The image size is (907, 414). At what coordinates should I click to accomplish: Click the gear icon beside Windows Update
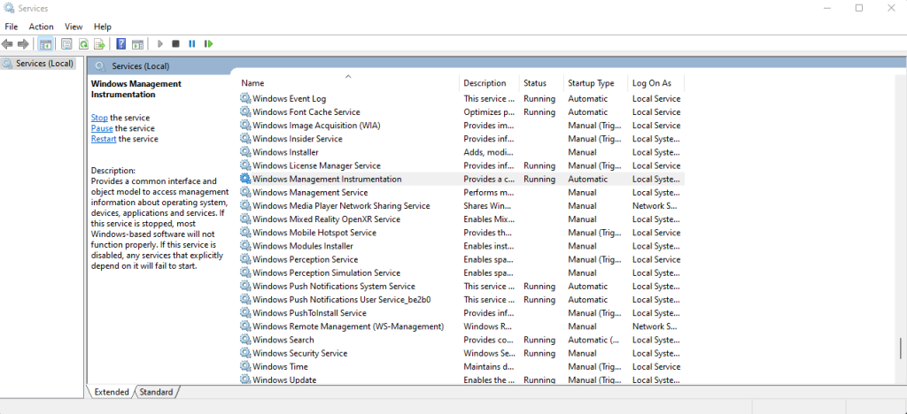pyautogui.click(x=245, y=379)
